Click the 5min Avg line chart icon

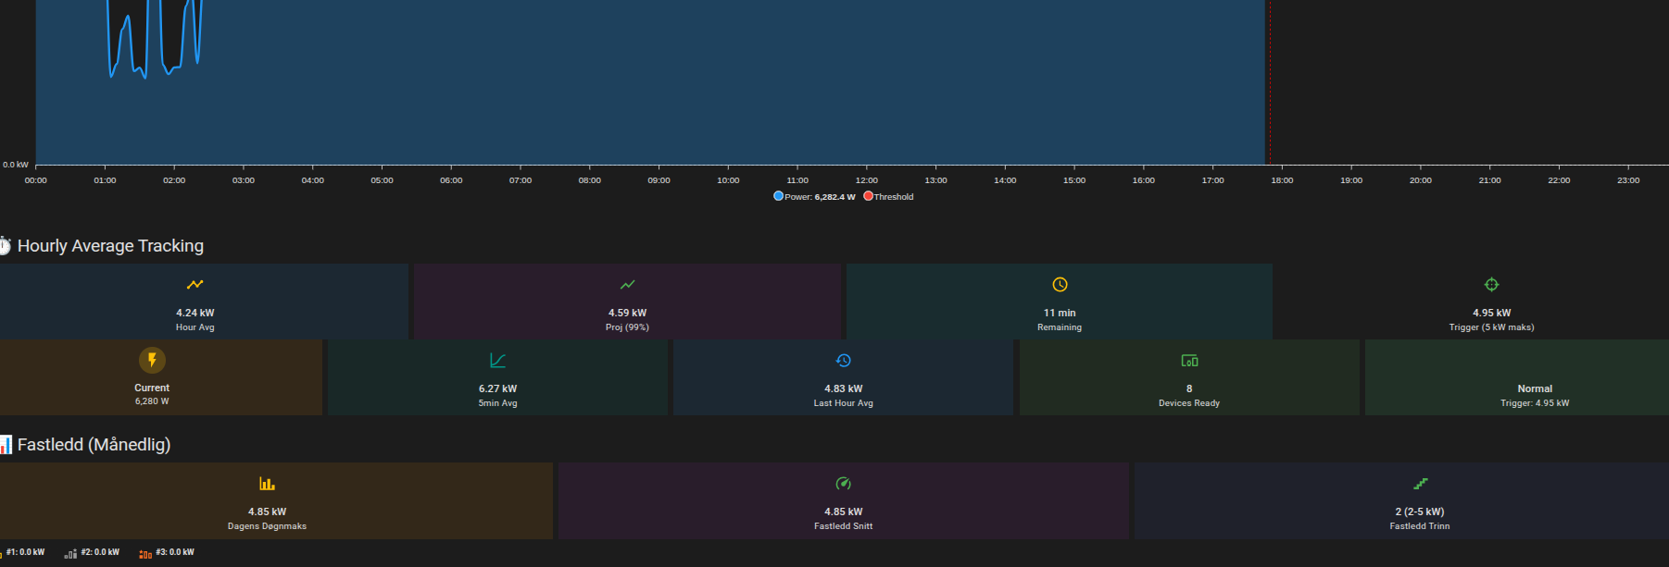point(497,361)
